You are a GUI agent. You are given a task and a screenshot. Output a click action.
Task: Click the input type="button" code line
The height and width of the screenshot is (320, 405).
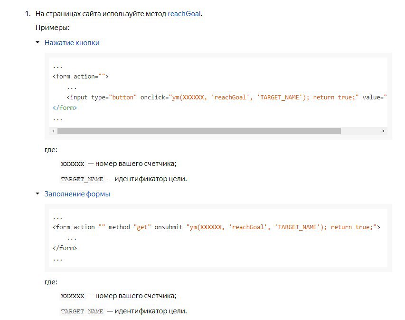pos(227,97)
